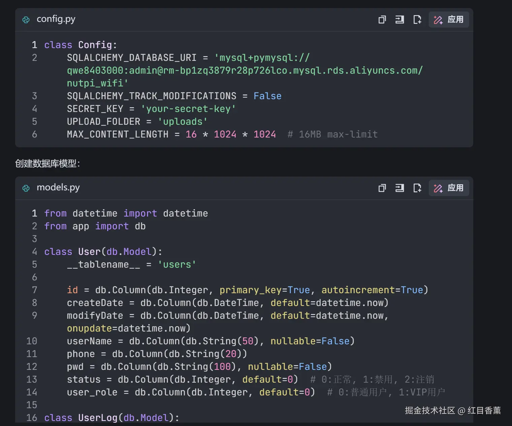
Task: Click SQLALCHEMY_DATABASE_URI variable name
Action: 132,58
